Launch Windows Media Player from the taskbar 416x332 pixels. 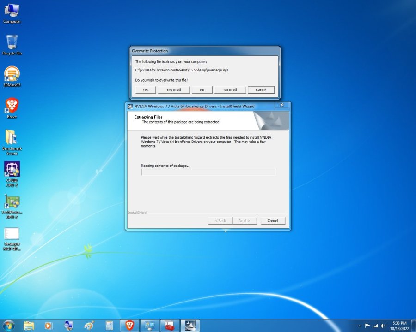[x=48, y=326]
